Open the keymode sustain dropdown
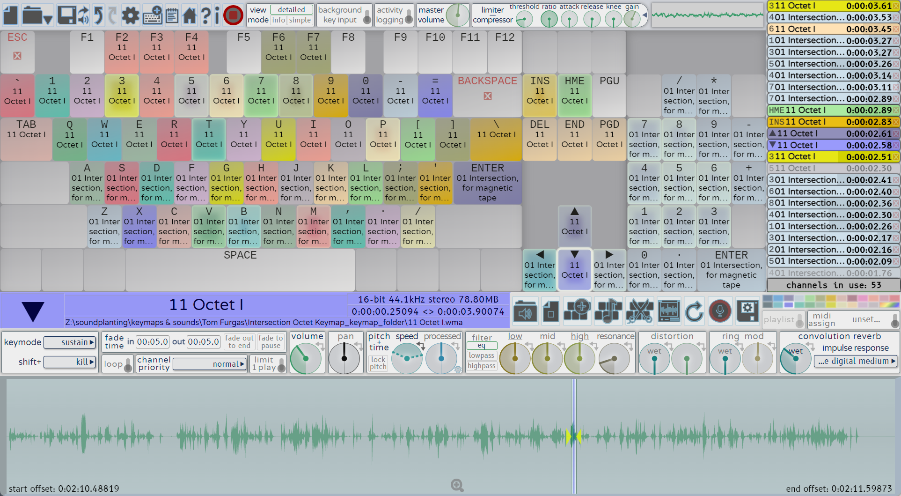The width and height of the screenshot is (901, 496). pyautogui.click(x=70, y=342)
